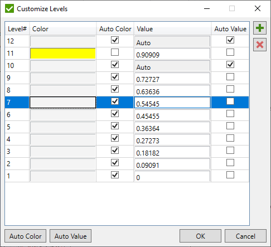Click the red X delete level icon
The width and height of the screenshot is (271, 247).
[x=260, y=45]
